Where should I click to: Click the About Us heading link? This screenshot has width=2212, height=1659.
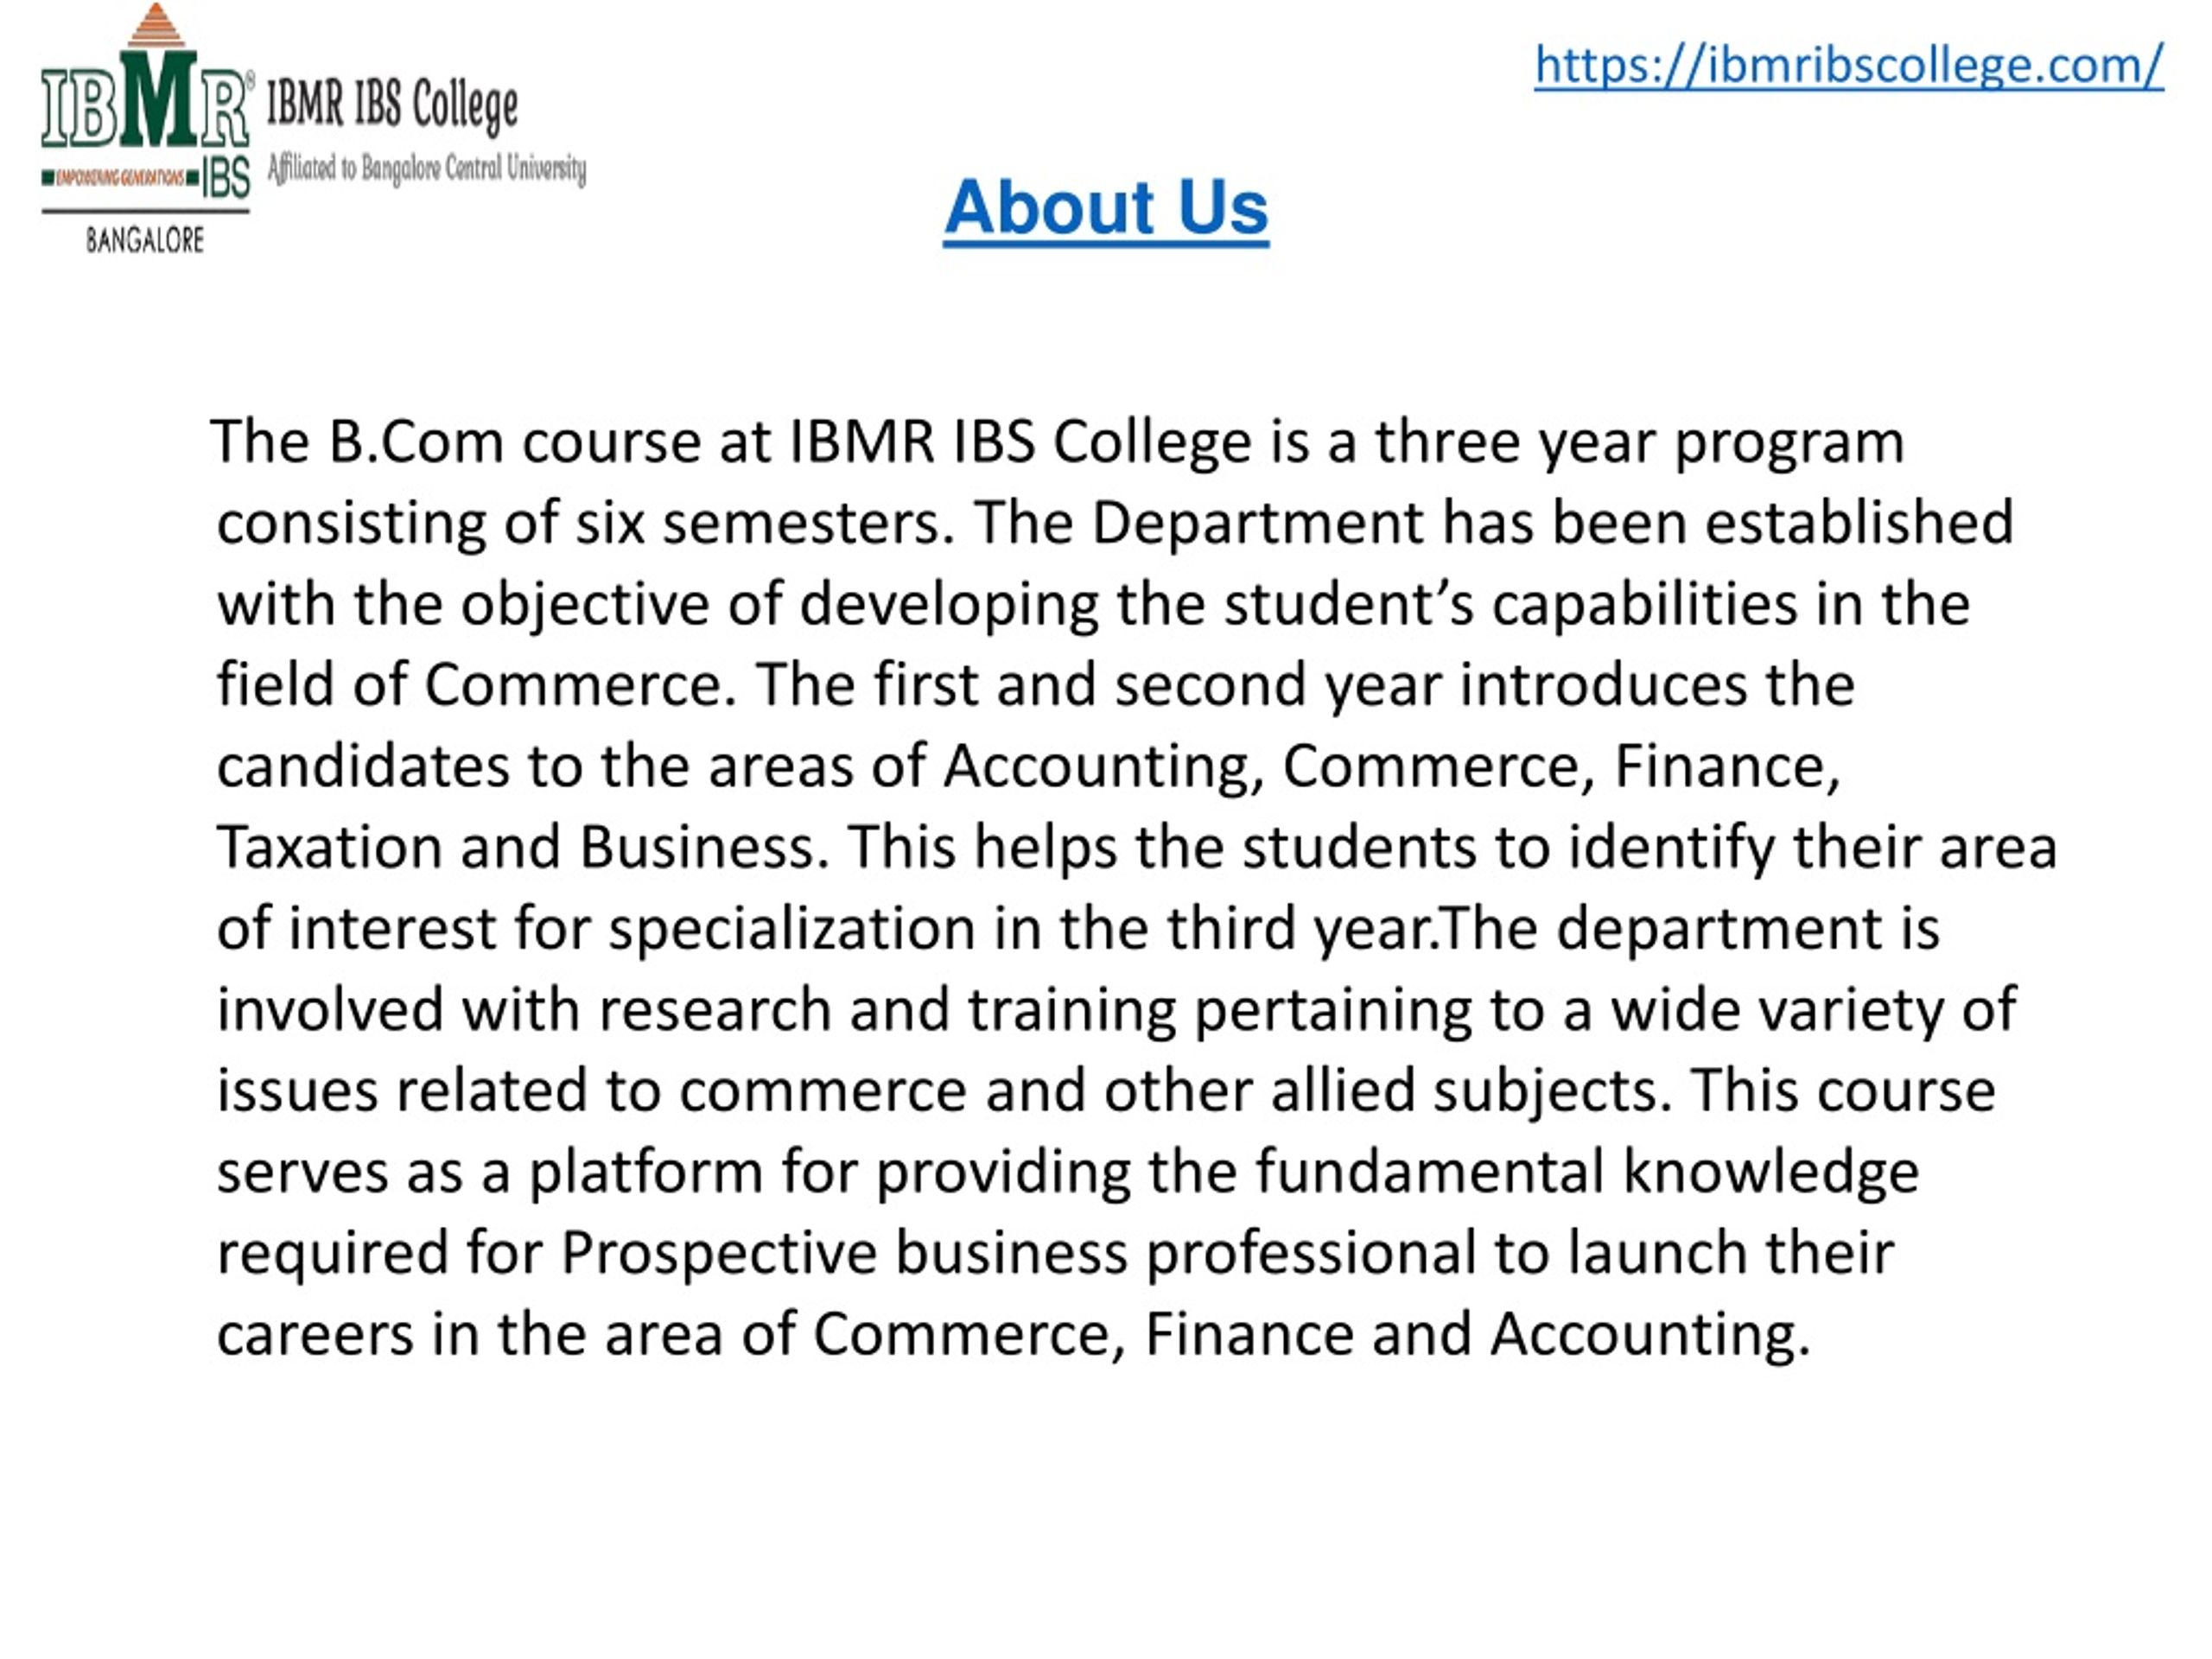[1106, 207]
